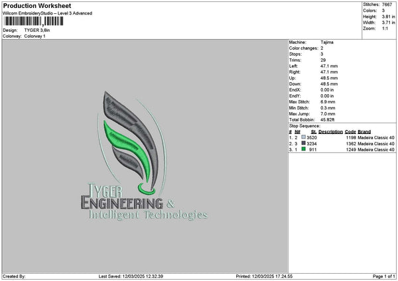Click the Width value 3.71 in
The width and height of the screenshot is (398, 281).
388,23
